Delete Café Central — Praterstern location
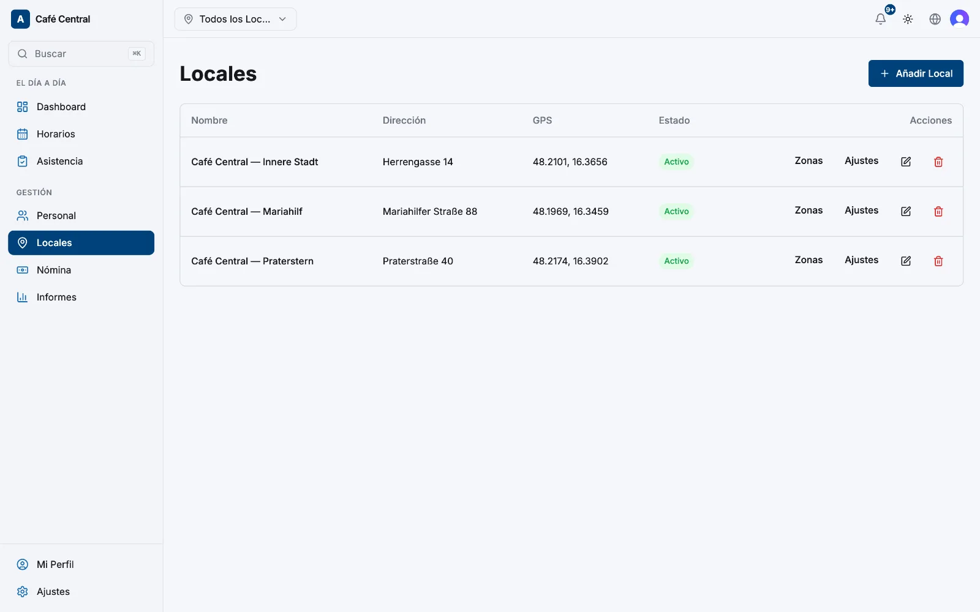The width and height of the screenshot is (980, 612). (938, 261)
